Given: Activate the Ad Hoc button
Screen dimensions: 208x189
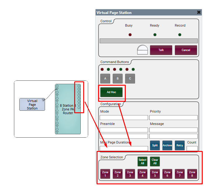Looking at the screenshot, I should [111, 92].
